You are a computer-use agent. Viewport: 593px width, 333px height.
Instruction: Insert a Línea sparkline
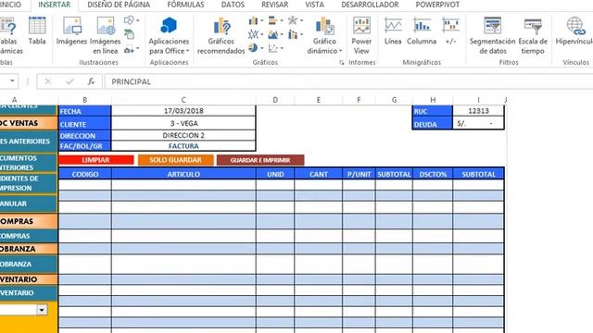click(393, 31)
